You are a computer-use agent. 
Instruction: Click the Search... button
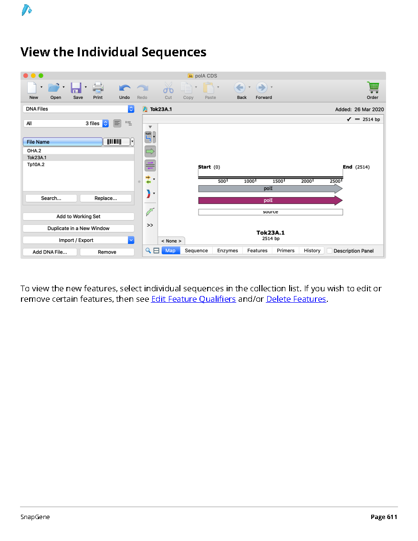(51, 198)
